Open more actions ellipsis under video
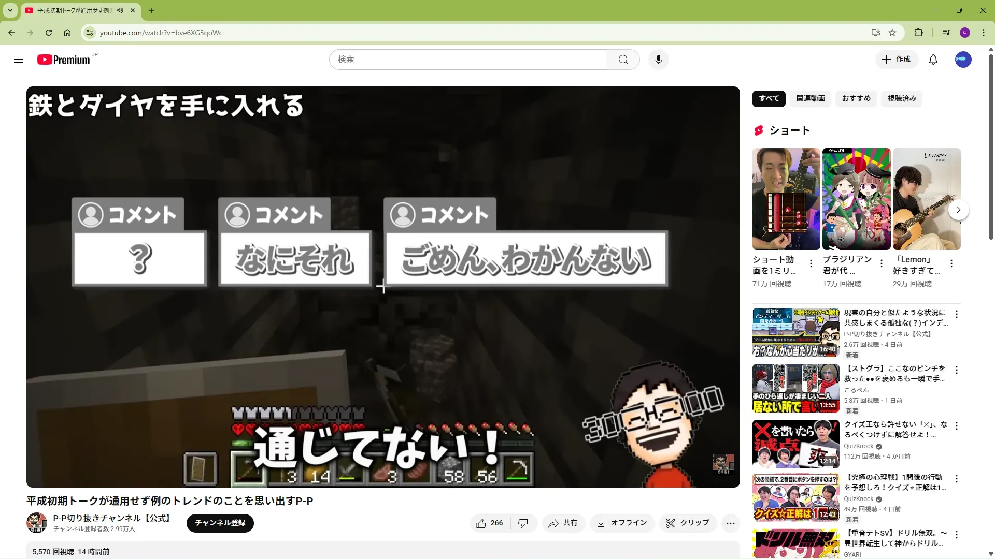The width and height of the screenshot is (995, 559). (x=730, y=523)
